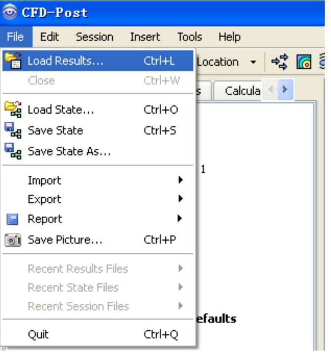The width and height of the screenshot is (331, 359).
Task: Open the Location dropdown arrow
Action: pyautogui.click(x=254, y=62)
